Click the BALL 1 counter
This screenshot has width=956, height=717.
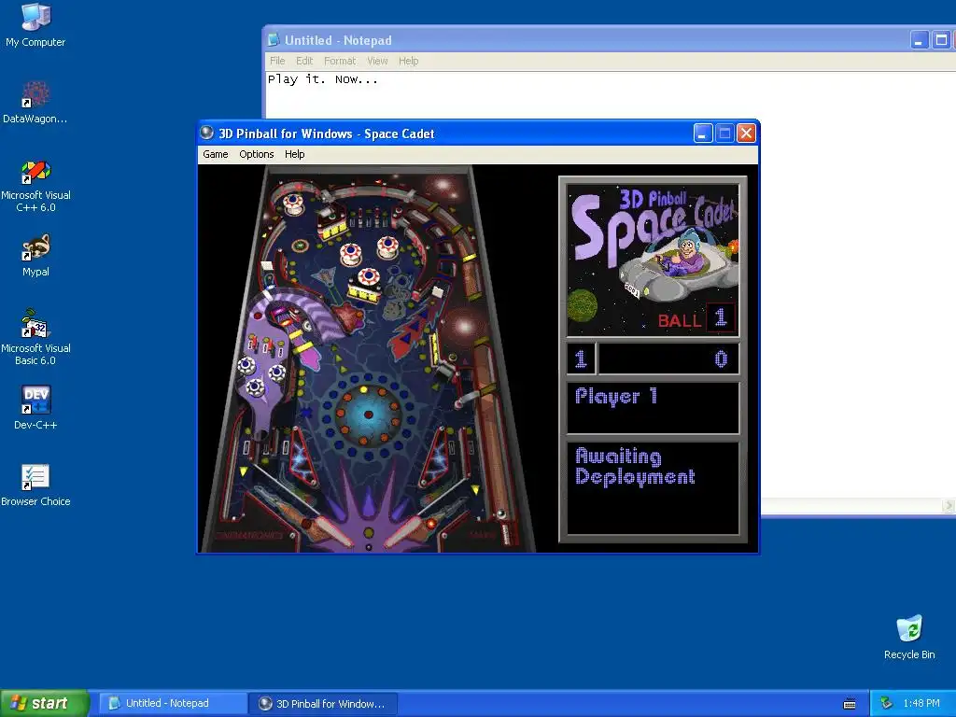point(696,318)
